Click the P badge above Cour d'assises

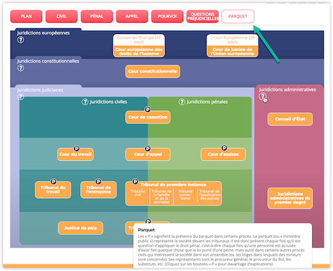pos(224,148)
